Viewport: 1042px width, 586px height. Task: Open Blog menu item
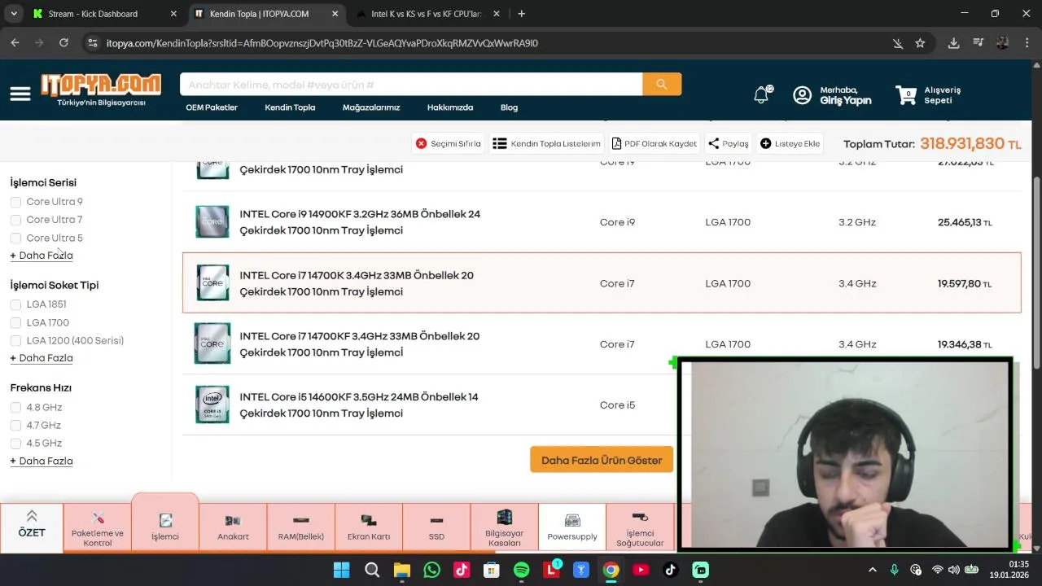point(509,107)
